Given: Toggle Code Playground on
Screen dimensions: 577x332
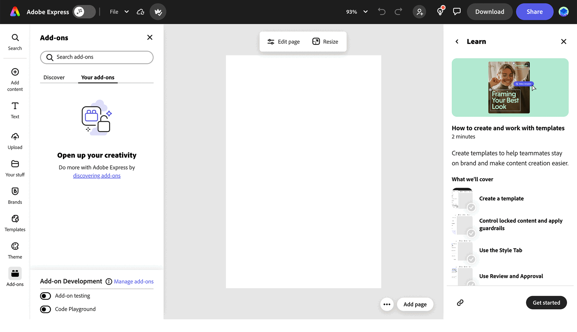Looking at the screenshot, I should click(x=45, y=309).
